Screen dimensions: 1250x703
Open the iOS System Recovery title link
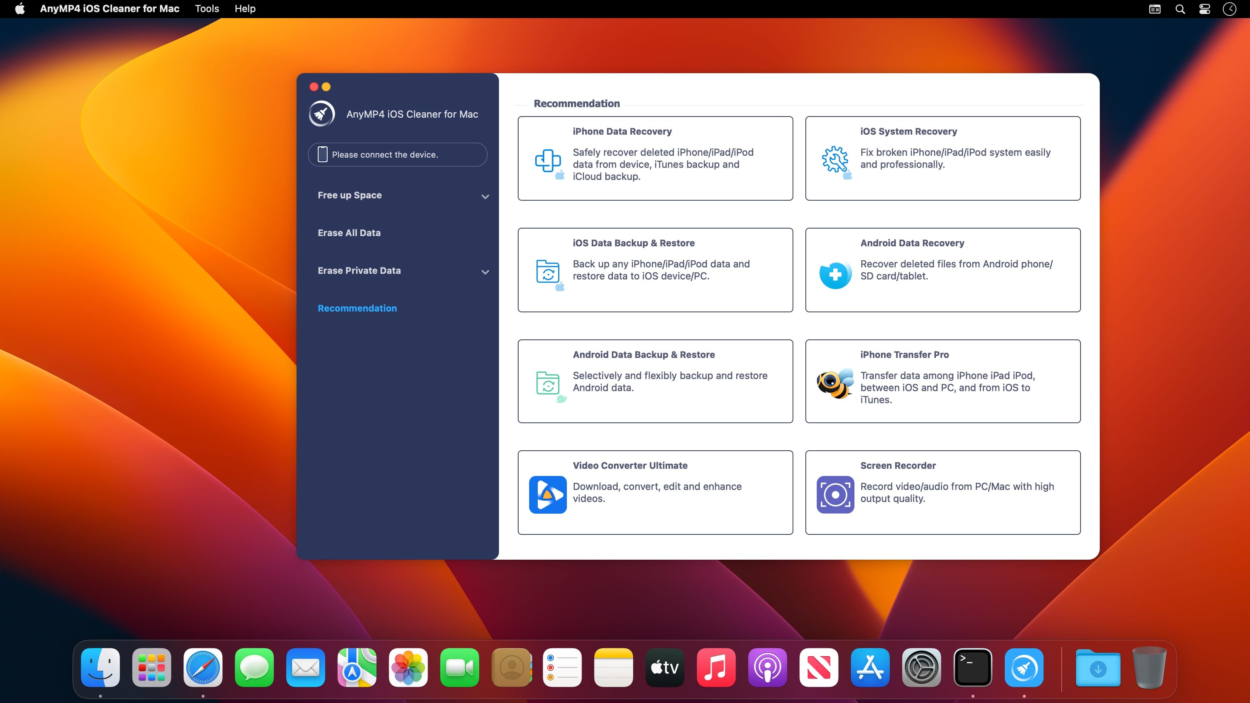(x=908, y=131)
